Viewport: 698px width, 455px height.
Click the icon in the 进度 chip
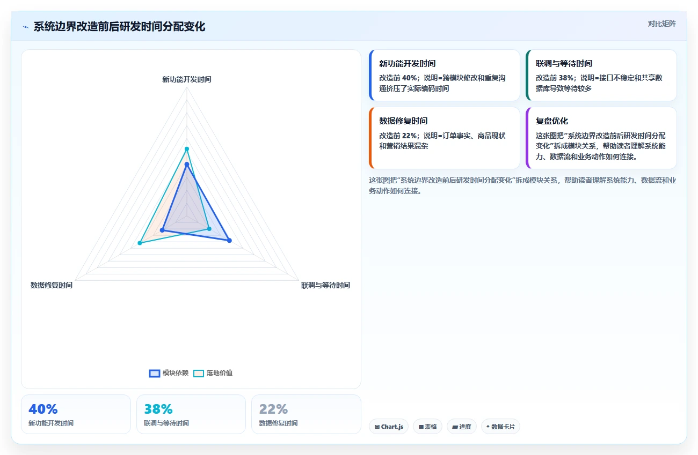click(455, 427)
